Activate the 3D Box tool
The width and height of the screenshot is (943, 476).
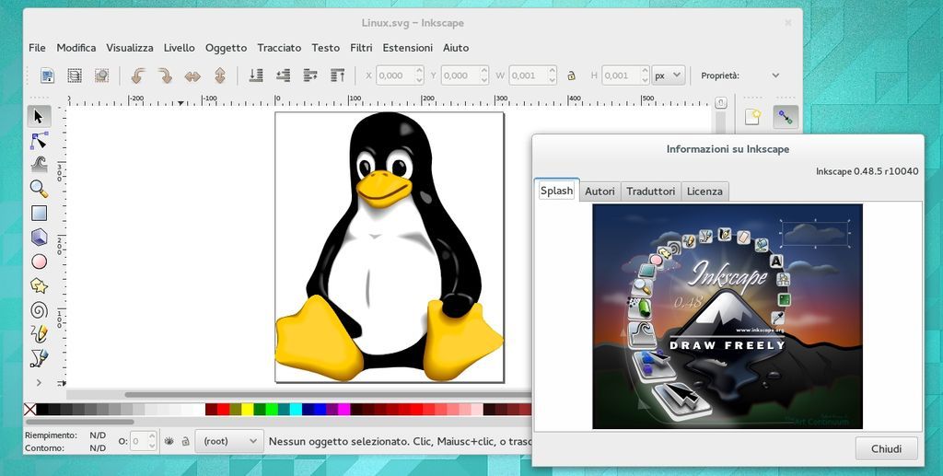tap(39, 238)
